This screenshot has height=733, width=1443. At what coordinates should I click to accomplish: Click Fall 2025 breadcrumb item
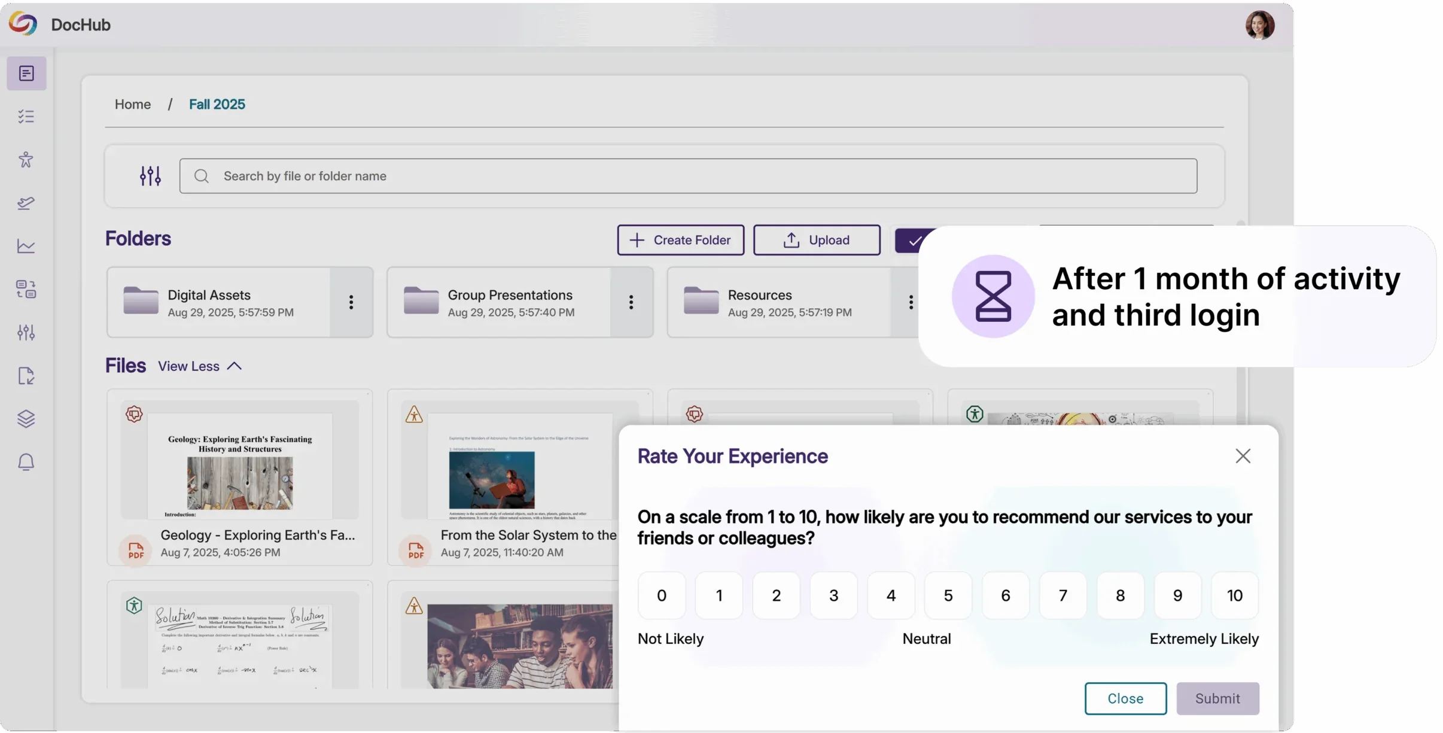(x=217, y=104)
